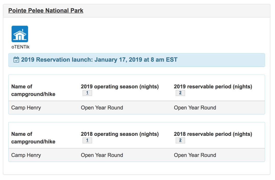The width and height of the screenshot is (275, 180).
Task: Click the 2019 reservable period (nights) header
Action: point(213,87)
